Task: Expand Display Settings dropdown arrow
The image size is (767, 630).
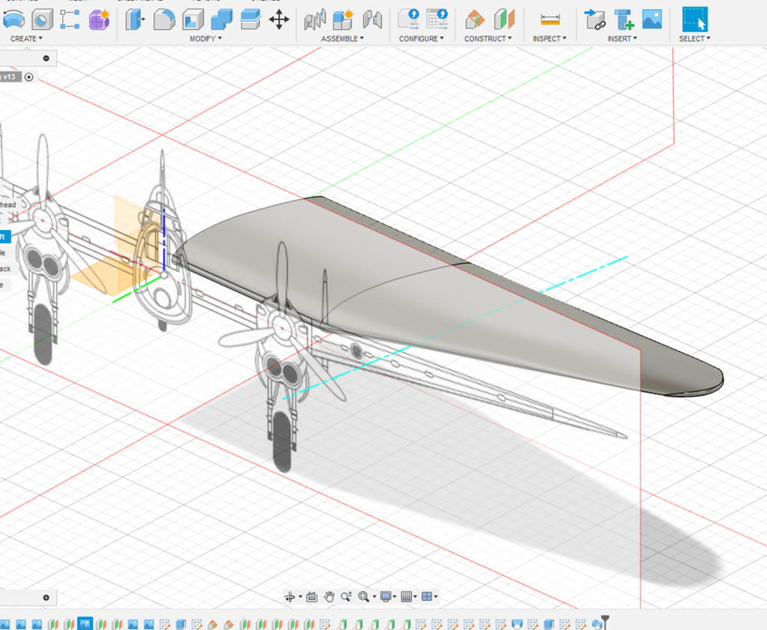Action: coord(394,597)
